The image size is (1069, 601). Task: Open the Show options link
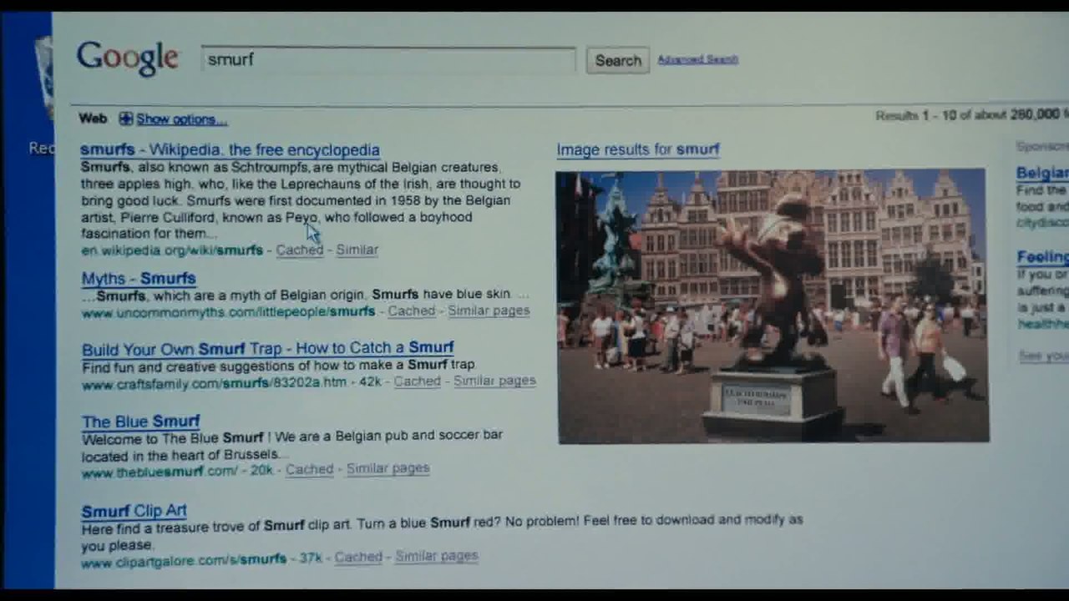181,119
